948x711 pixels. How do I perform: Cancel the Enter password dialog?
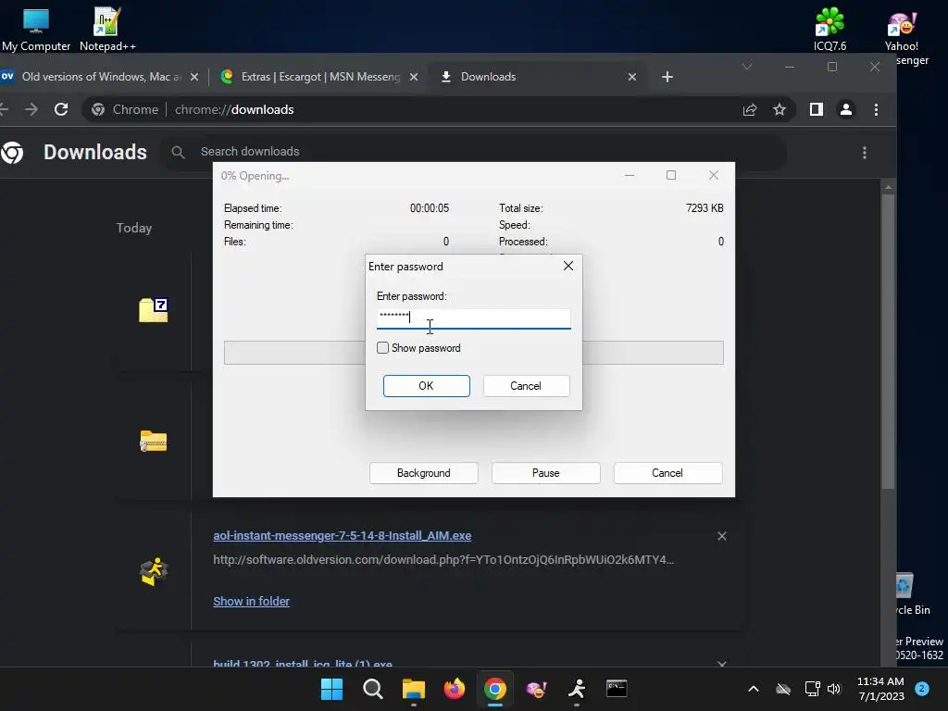[526, 386]
